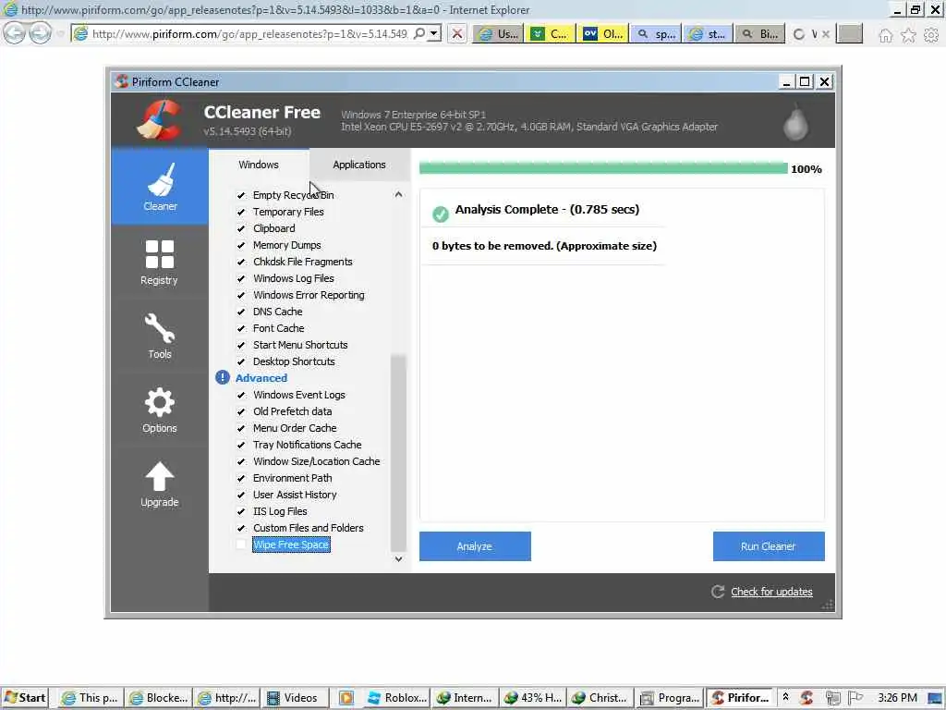The image size is (946, 710).
Task: Open the Options gear section
Action: pyautogui.click(x=159, y=410)
